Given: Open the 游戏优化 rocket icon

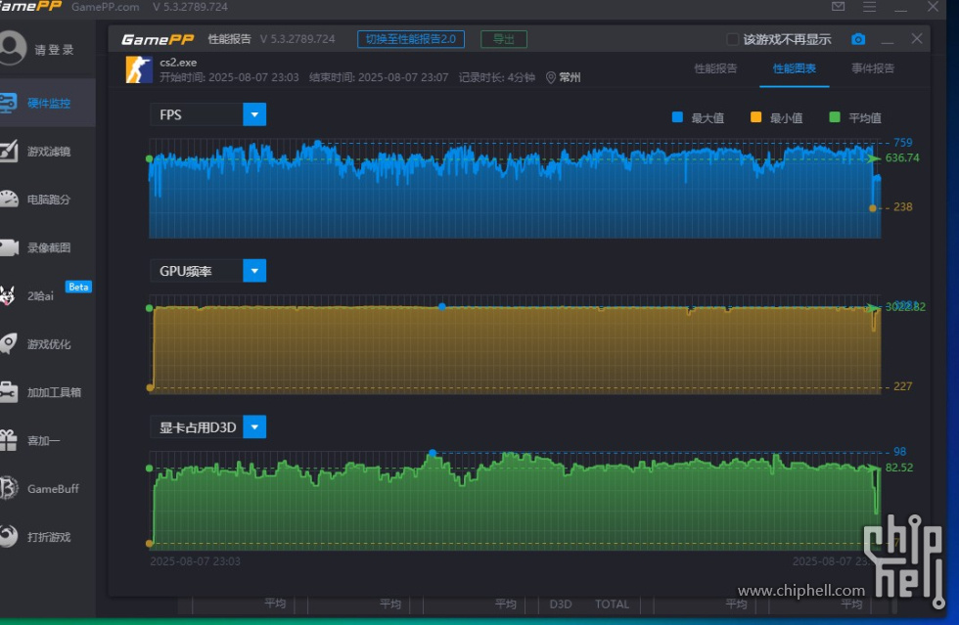Looking at the screenshot, I should [x=8, y=343].
